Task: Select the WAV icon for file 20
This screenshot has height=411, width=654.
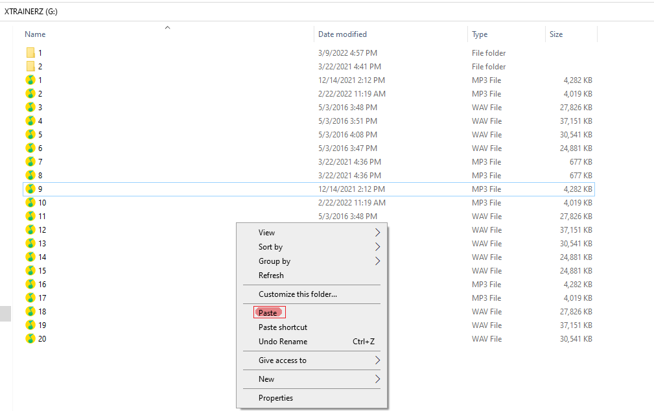Action: (x=29, y=338)
